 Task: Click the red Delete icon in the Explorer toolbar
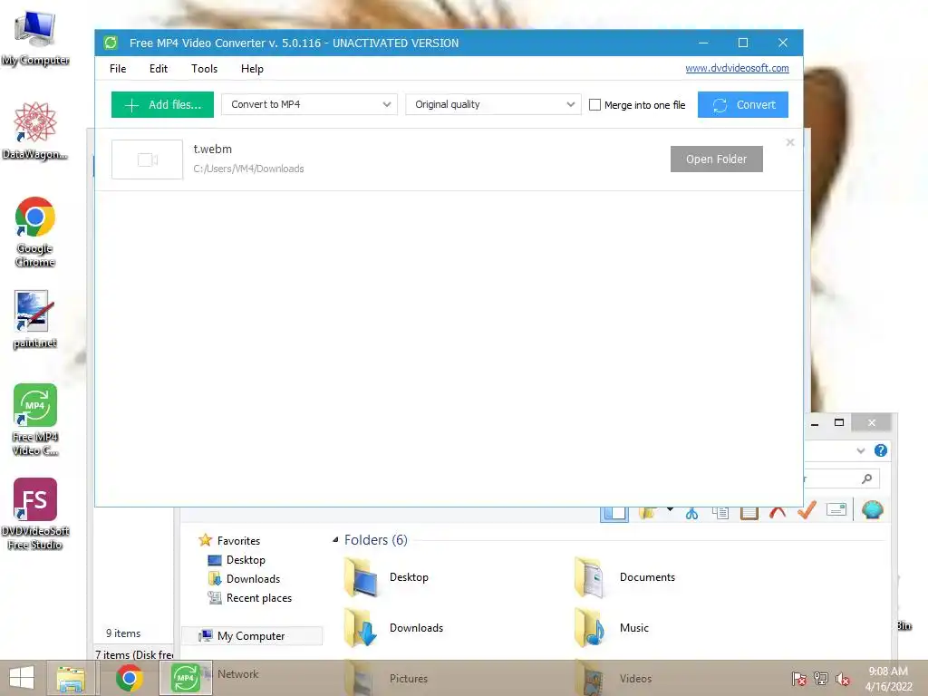(x=778, y=513)
